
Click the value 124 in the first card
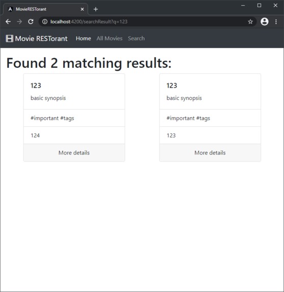tap(35, 136)
